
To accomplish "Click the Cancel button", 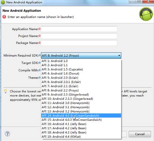I will click(x=140, y=134).
